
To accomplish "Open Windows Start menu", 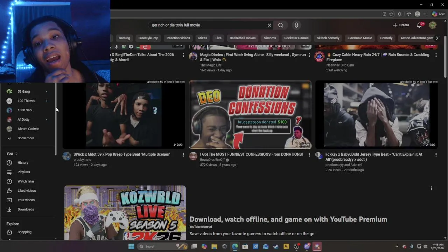I will point(131,246).
